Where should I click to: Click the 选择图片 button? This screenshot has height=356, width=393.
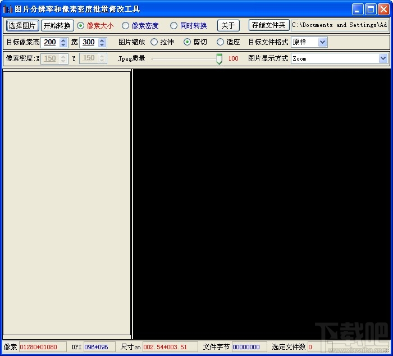22,25
